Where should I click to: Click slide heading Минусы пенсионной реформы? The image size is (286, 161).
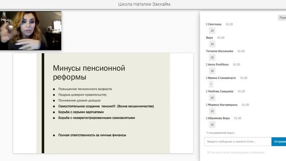point(89,72)
